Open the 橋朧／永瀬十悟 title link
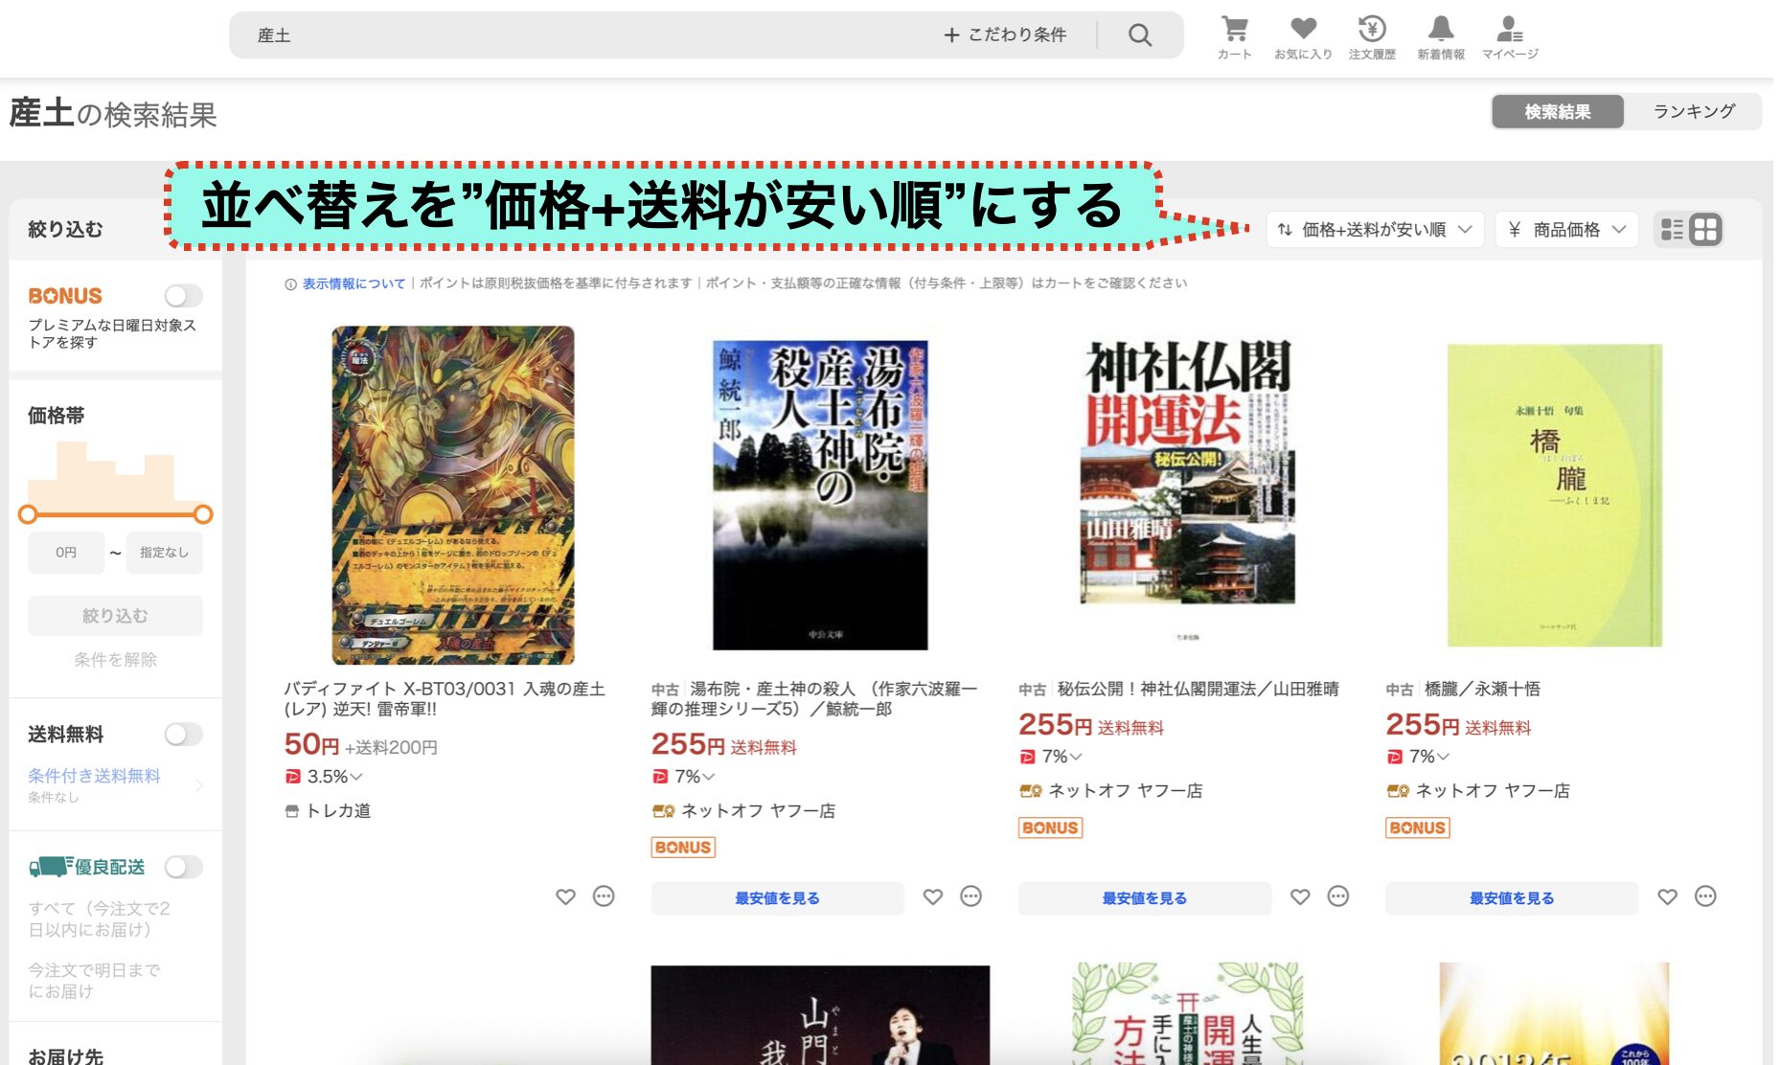Viewport: 1780px width, 1065px height. (x=1481, y=690)
